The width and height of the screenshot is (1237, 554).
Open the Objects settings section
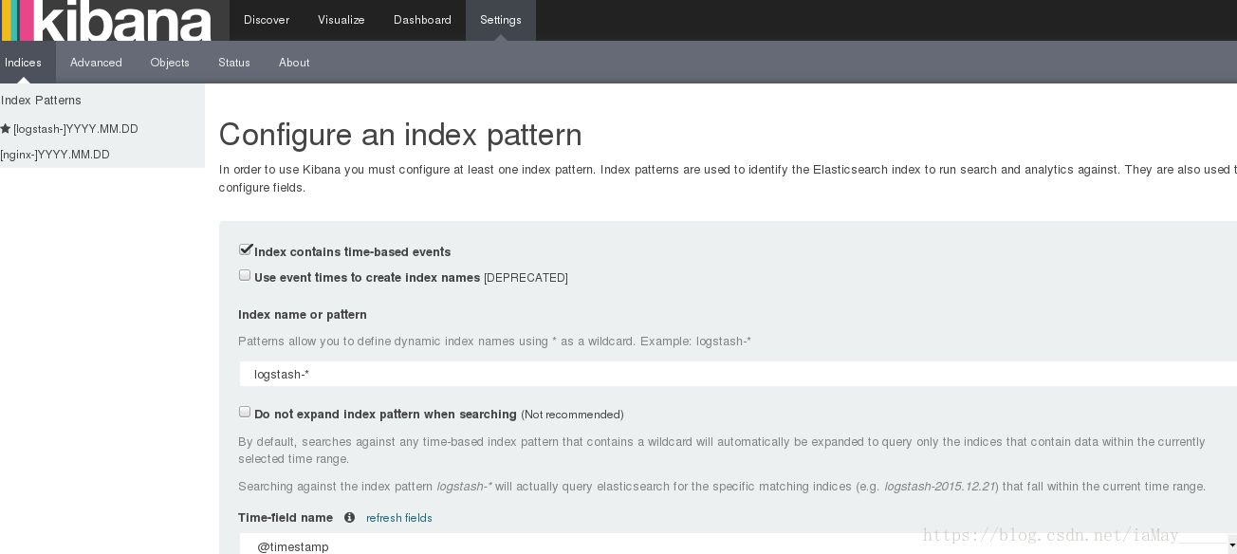[x=170, y=63]
